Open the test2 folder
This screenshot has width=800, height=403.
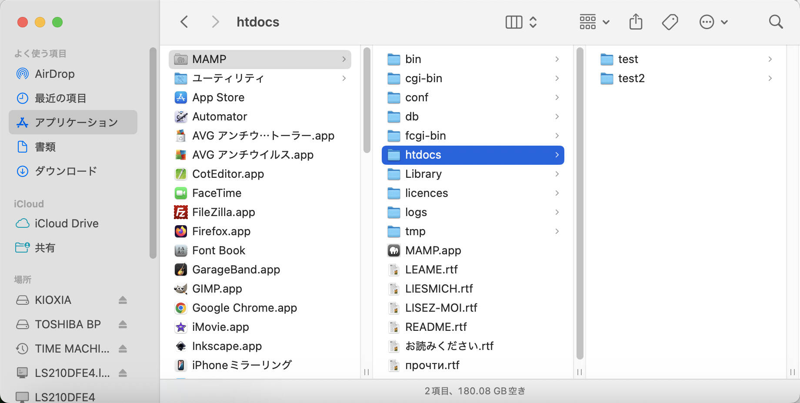[631, 78]
